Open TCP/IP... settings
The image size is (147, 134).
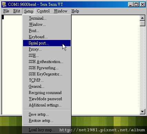click(47, 80)
